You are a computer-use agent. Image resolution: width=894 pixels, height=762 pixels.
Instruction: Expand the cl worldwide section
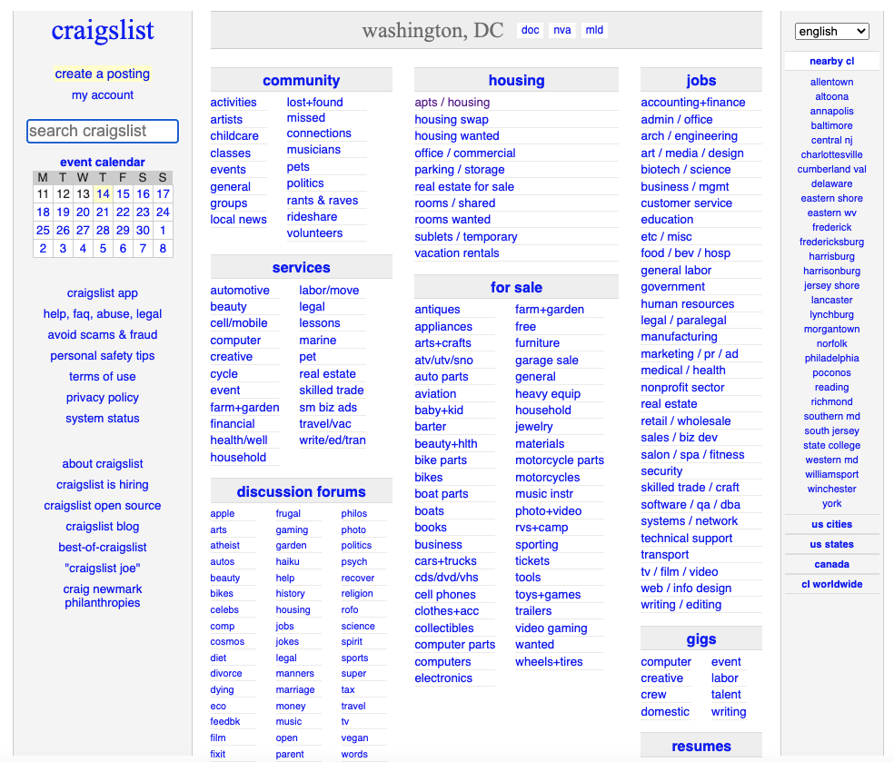click(831, 584)
